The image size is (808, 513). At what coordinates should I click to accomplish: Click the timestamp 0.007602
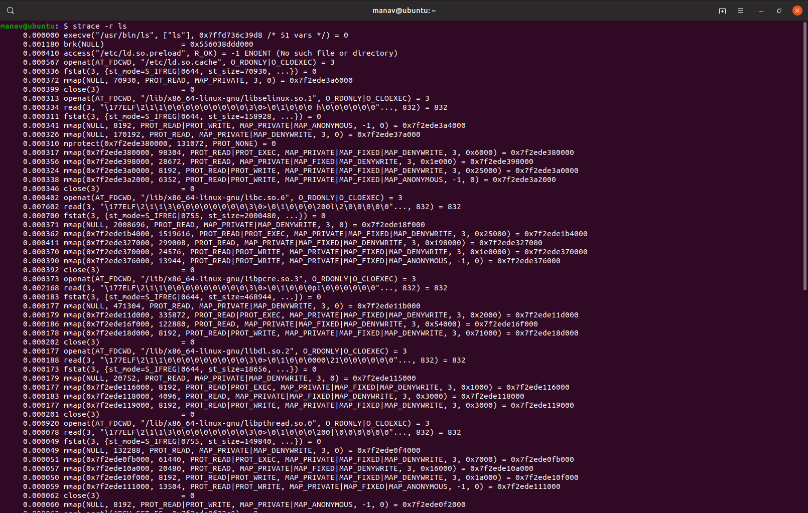click(x=41, y=207)
